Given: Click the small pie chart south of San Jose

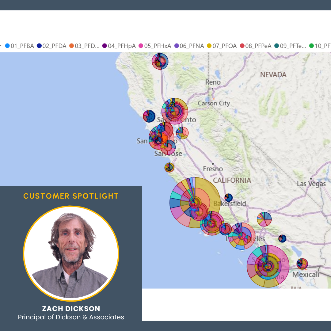Looking at the screenshot, I should (x=169, y=167).
